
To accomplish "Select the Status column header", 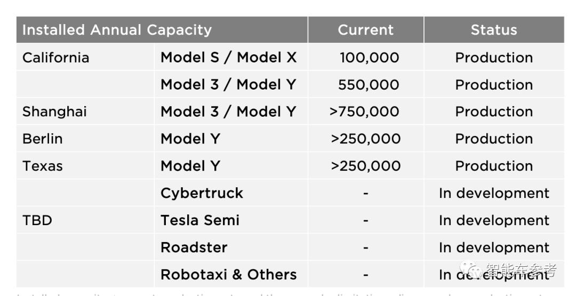I will [x=493, y=30].
